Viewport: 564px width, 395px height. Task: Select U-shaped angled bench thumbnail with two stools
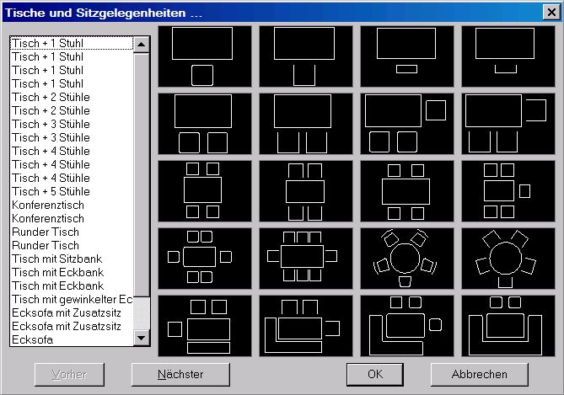click(508, 326)
